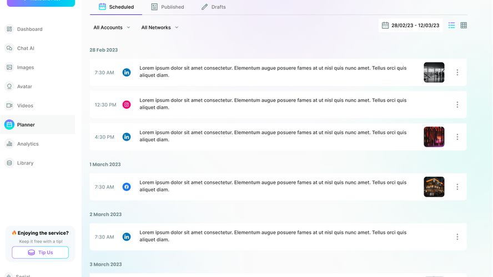Switch to grid calendar view
493x277 pixels.
click(x=464, y=25)
